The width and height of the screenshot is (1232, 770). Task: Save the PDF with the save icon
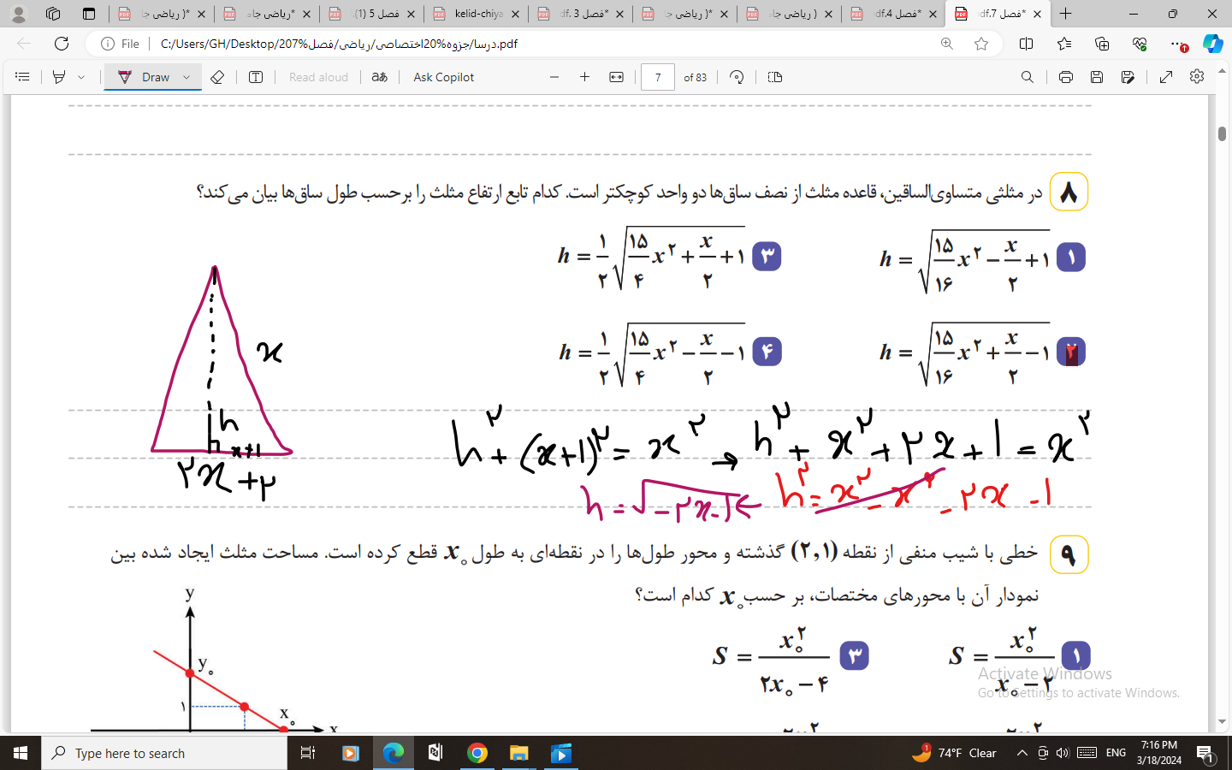pyautogui.click(x=1097, y=77)
